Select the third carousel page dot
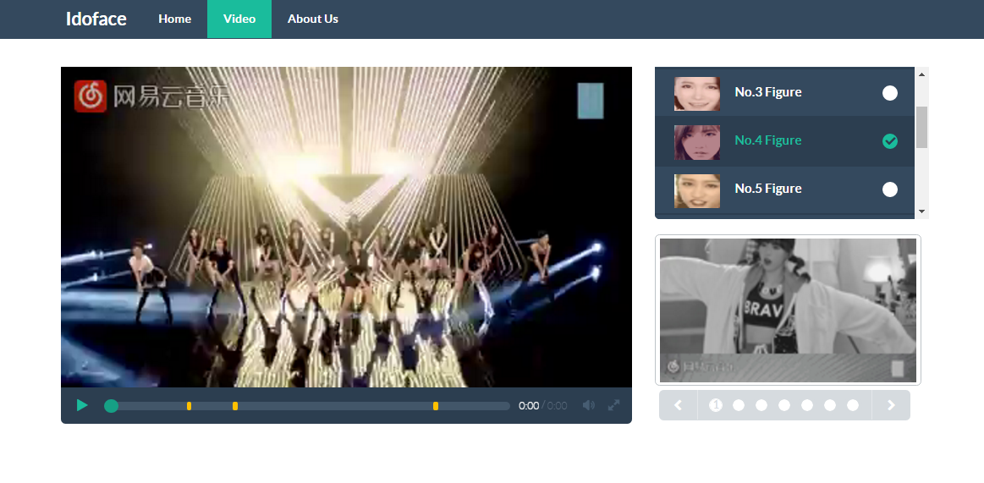 761,405
